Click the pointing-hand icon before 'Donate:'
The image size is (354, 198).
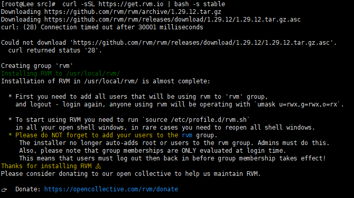[4, 190]
